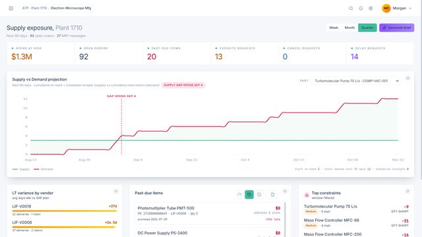Click the Top constraints panel menu icon
The width and height of the screenshot is (422, 237).
tap(407, 192)
